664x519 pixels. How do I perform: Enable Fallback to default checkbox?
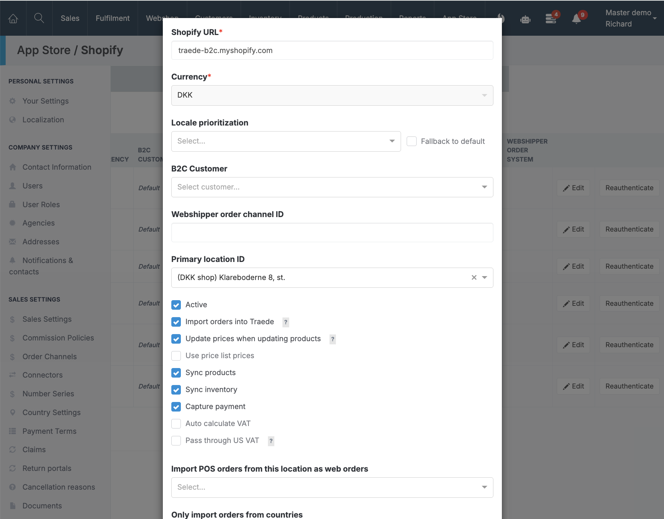412,141
